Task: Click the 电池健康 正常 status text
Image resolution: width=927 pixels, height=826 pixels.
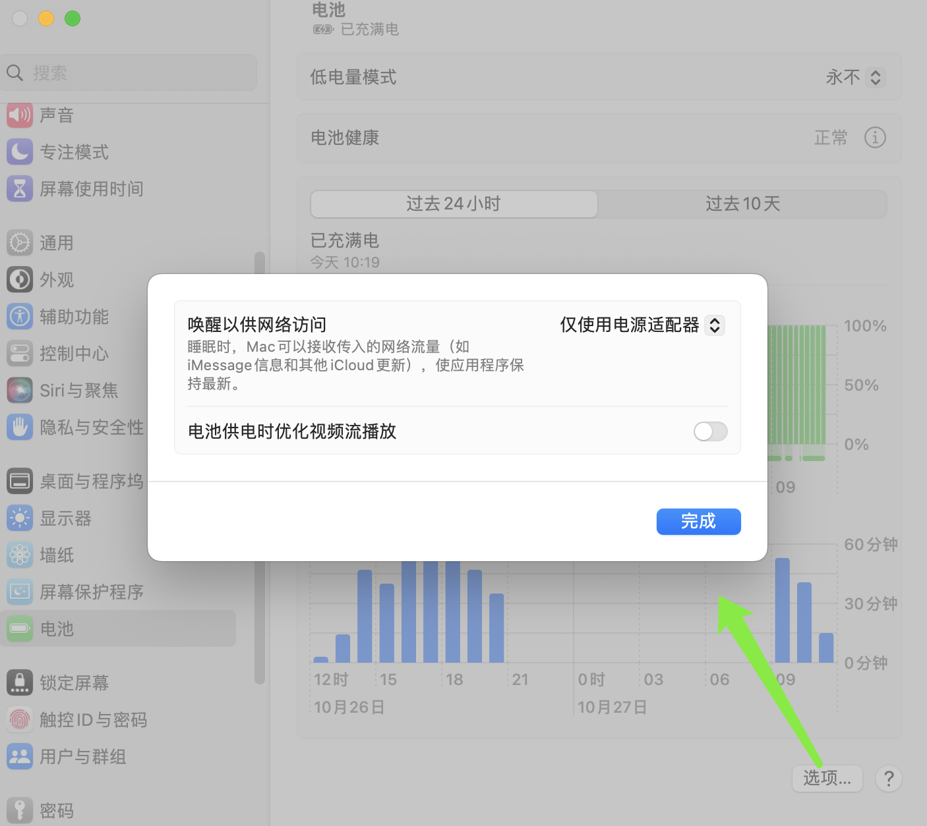Action: (x=831, y=138)
